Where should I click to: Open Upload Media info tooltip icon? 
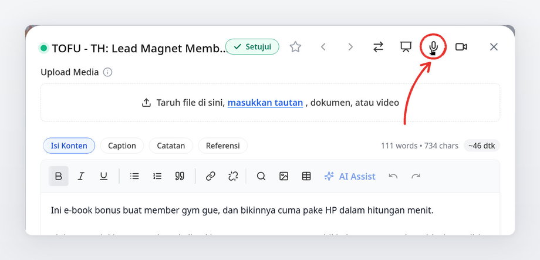click(x=108, y=72)
